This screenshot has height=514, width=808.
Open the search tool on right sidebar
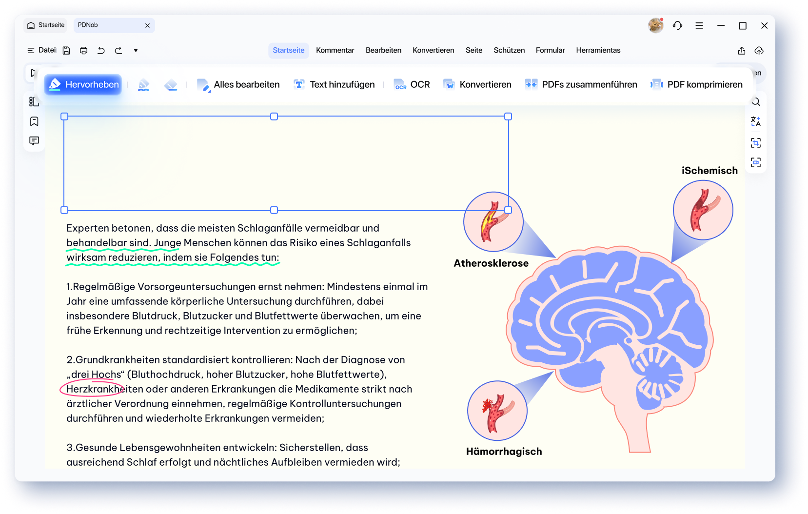pos(756,102)
